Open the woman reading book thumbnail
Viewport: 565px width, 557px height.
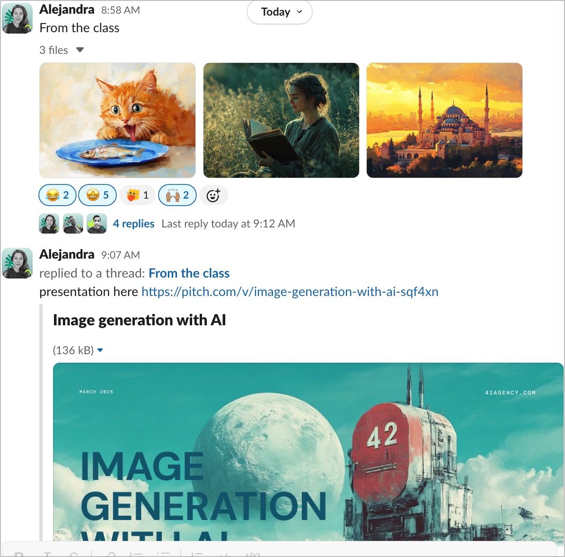[281, 120]
